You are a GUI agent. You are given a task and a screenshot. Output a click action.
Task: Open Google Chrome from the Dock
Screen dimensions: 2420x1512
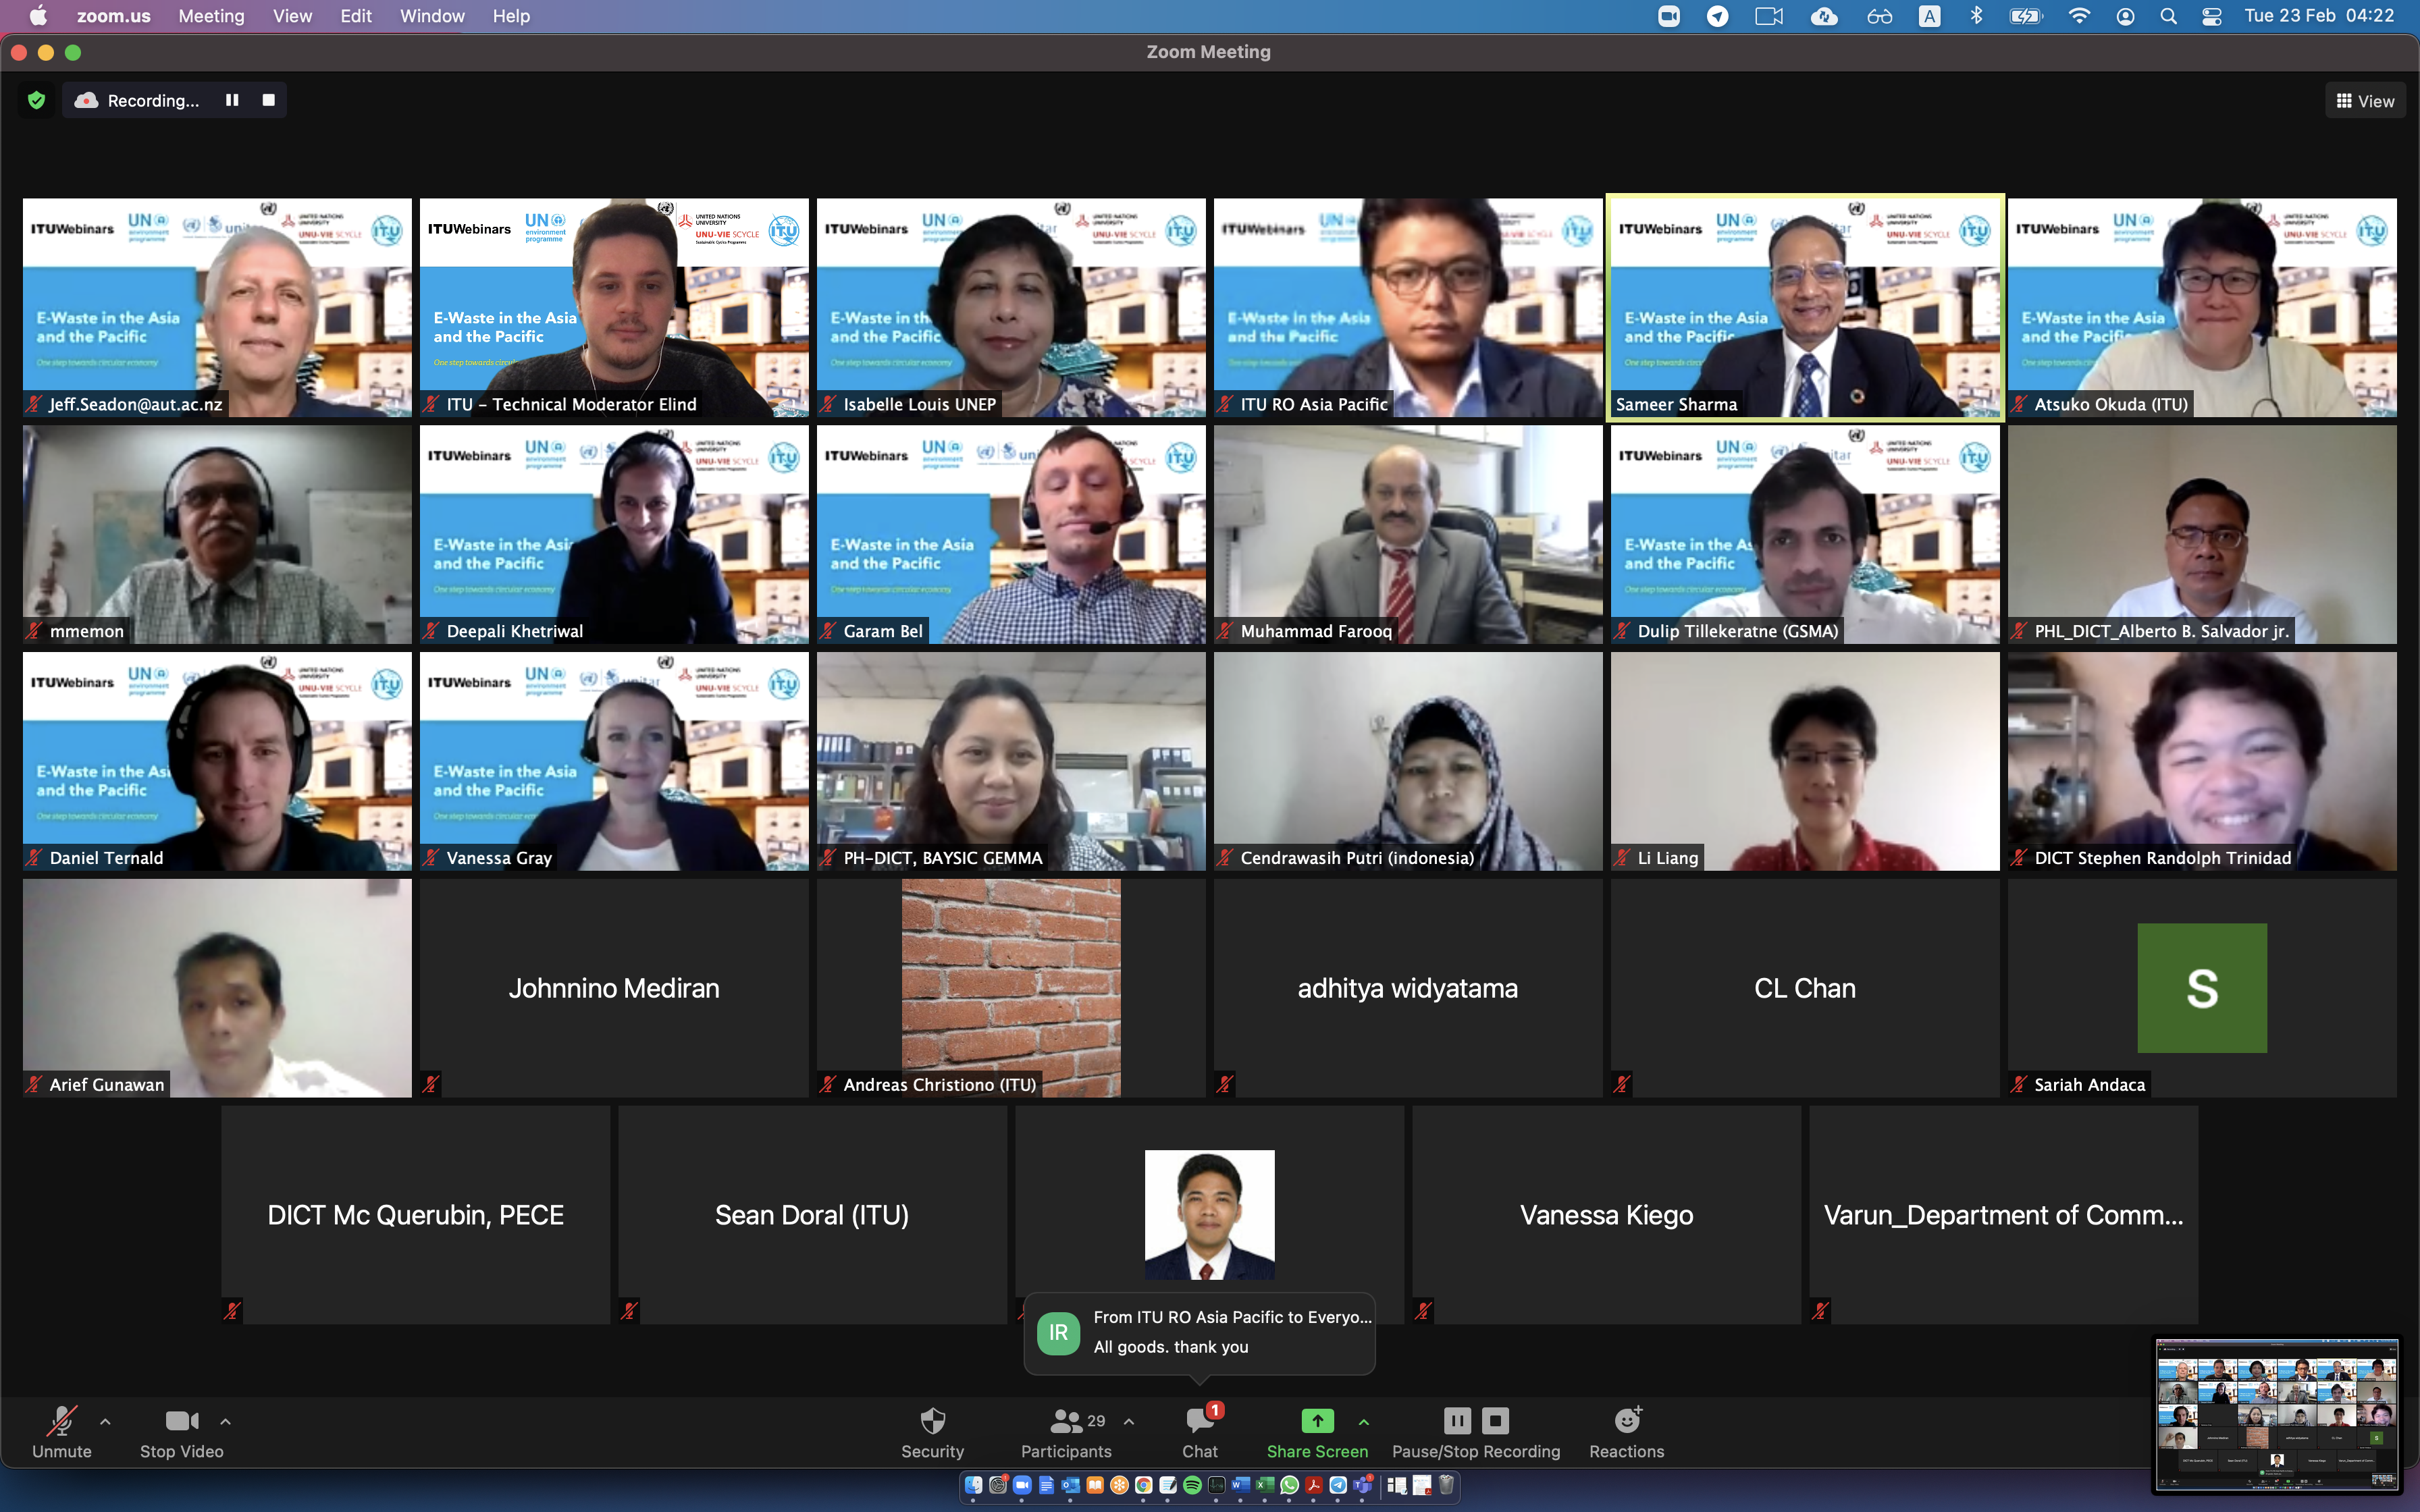pos(1144,1485)
